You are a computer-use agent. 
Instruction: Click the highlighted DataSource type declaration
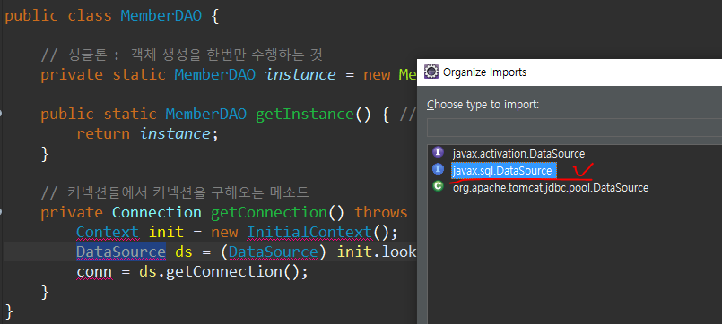(x=121, y=252)
